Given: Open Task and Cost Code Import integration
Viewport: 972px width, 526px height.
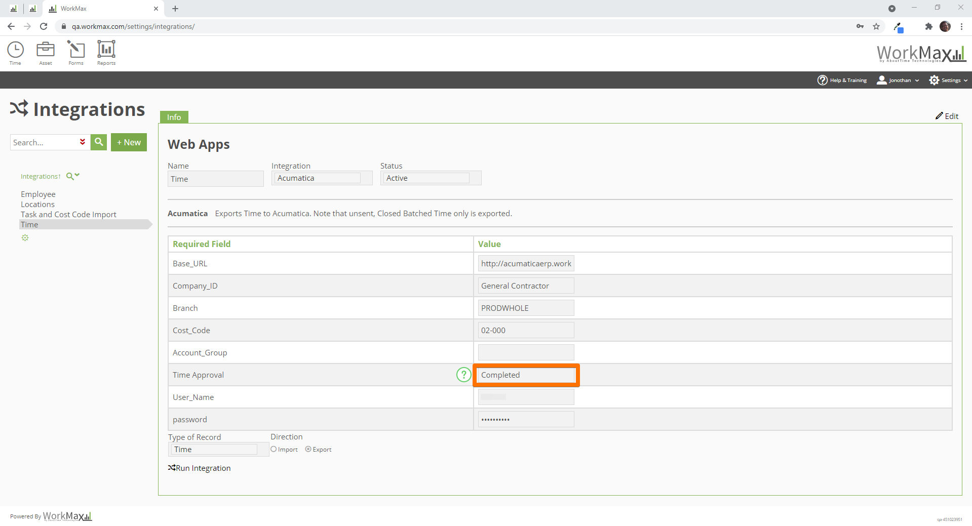Looking at the screenshot, I should (x=68, y=214).
